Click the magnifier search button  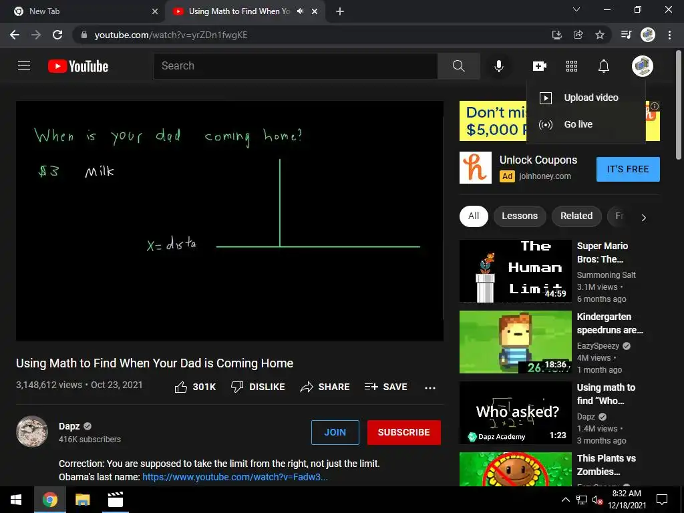click(x=458, y=66)
